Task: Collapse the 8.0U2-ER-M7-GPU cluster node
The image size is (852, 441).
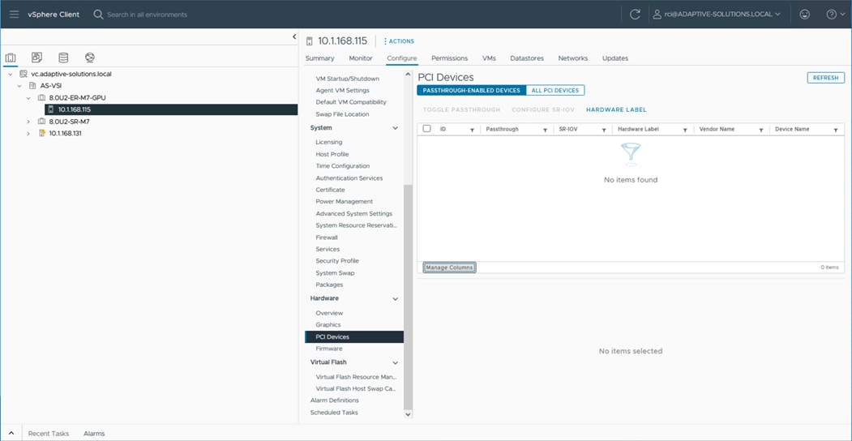Action: (28, 98)
